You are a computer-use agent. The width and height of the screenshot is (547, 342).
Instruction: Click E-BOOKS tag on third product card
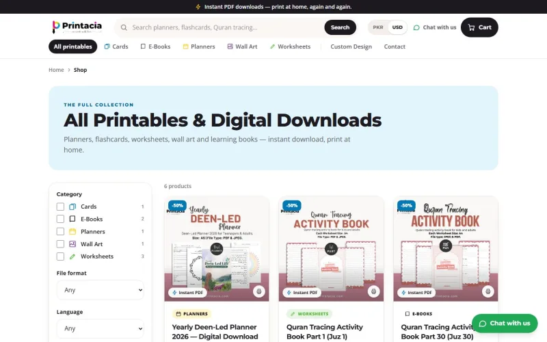[x=418, y=314]
